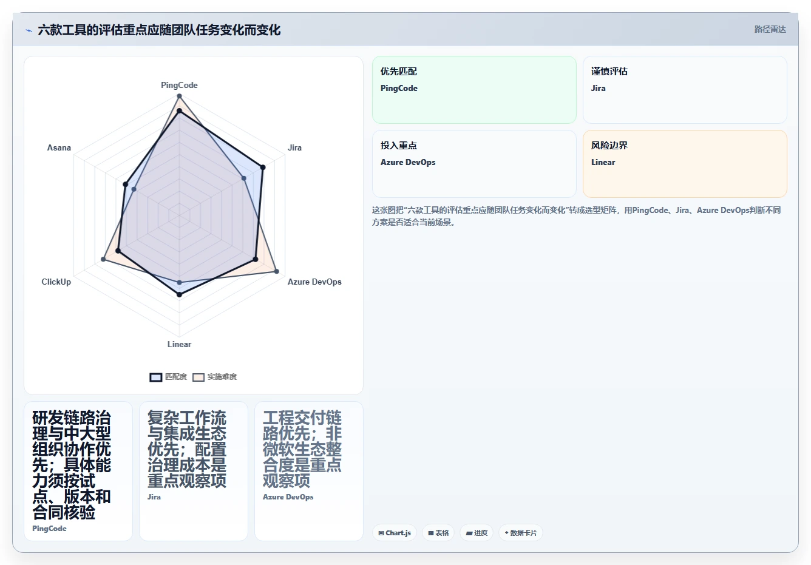Open the 表格 tag
Image resolution: width=811 pixels, height=565 pixels.
(438, 533)
